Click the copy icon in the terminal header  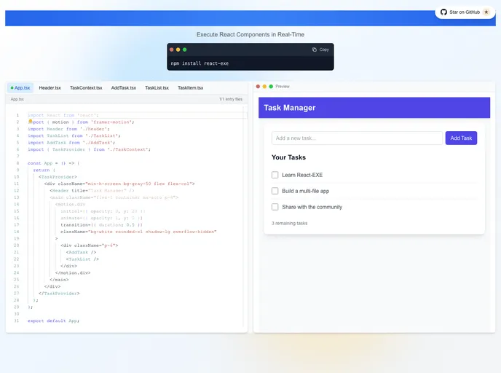(315, 50)
